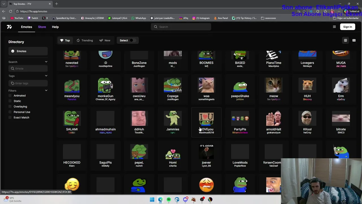The image size is (362, 204).
Task: Switch to the small grid layout icon
Action: (354, 40)
